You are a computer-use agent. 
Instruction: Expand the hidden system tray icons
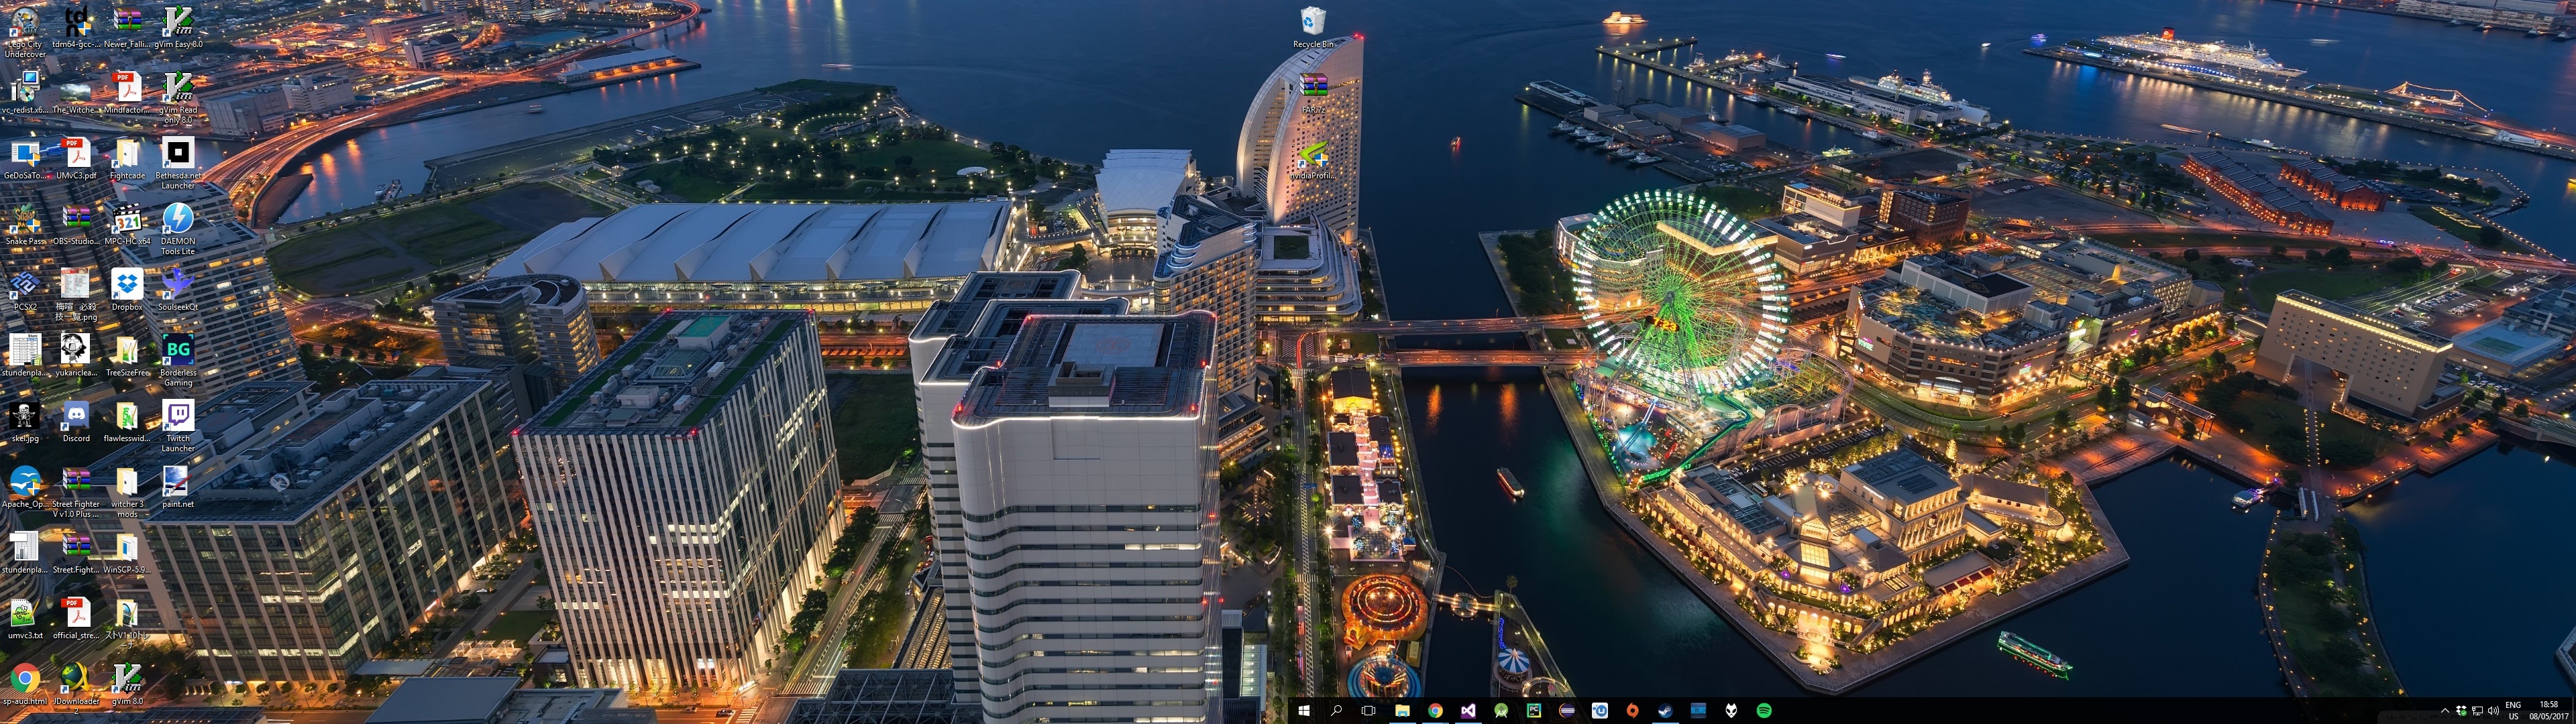[x=2445, y=711]
